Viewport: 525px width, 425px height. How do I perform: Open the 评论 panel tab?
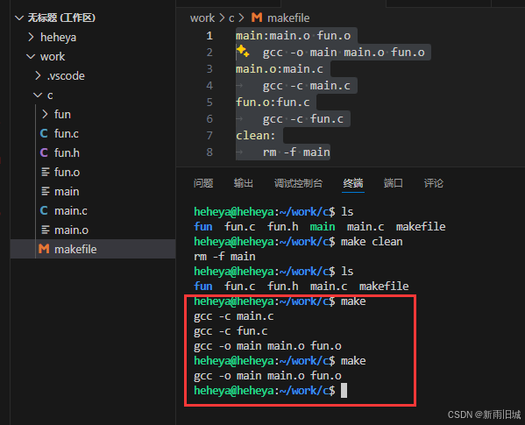(x=434, y=183)
